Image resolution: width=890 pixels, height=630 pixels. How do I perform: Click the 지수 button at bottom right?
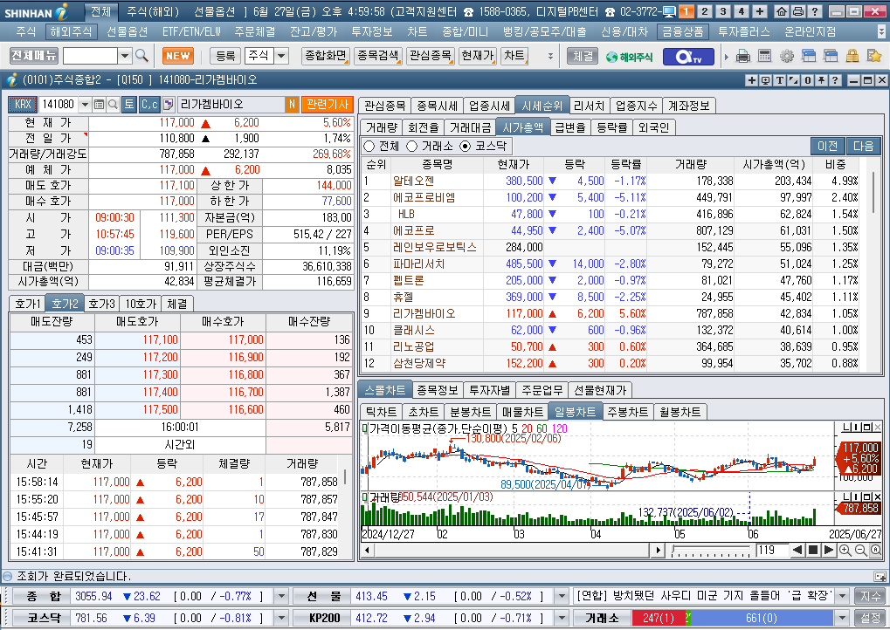point(870,596)
